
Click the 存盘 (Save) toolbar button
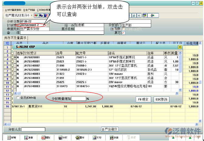(114, 138)
